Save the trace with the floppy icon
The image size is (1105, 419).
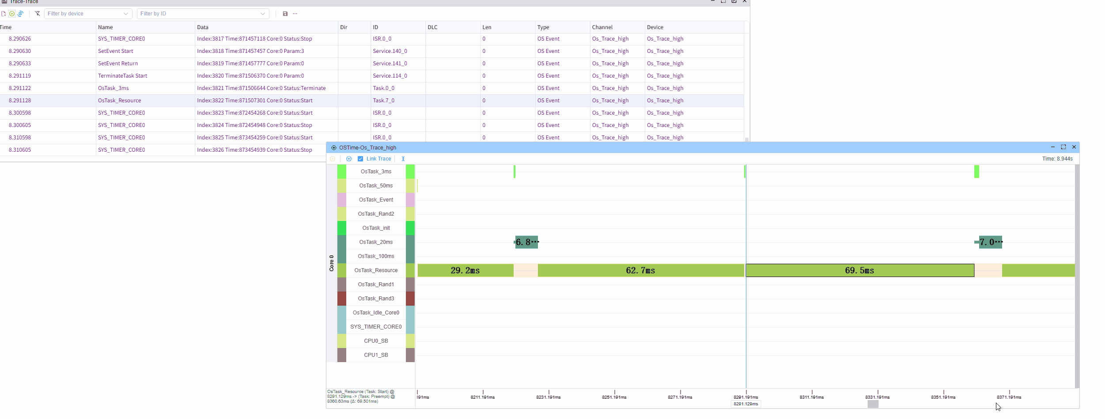[285, 14]
